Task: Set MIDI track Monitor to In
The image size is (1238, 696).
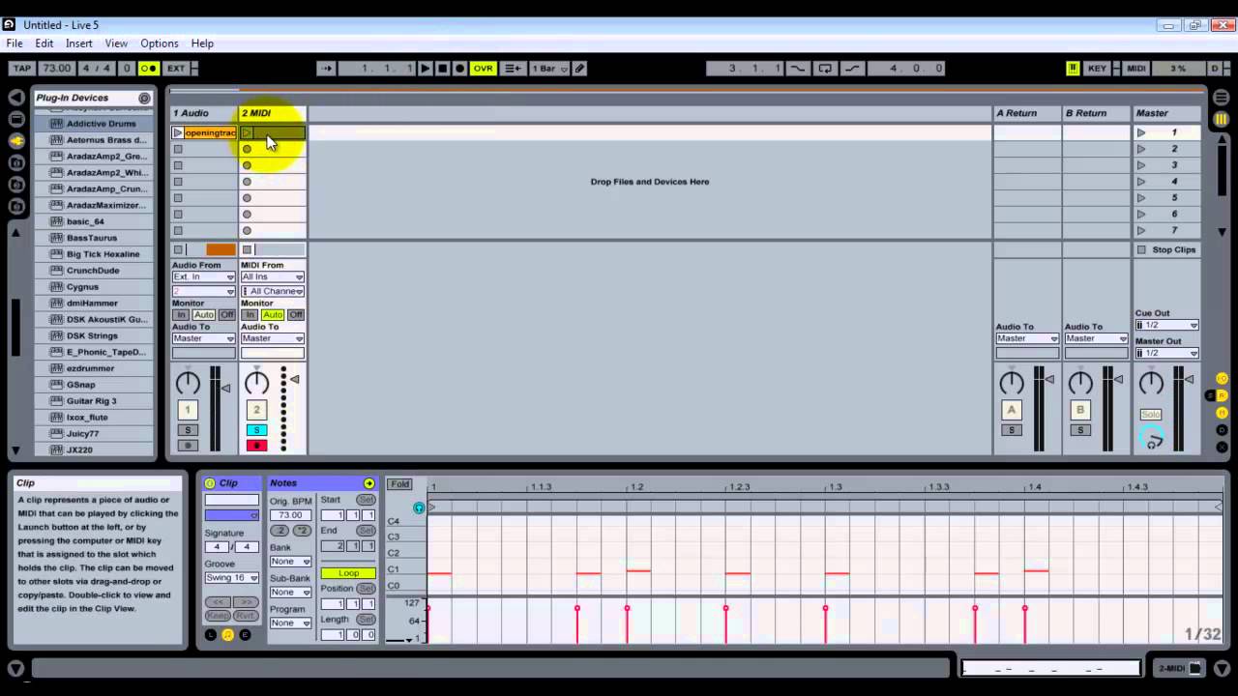Action: point(250,315)
